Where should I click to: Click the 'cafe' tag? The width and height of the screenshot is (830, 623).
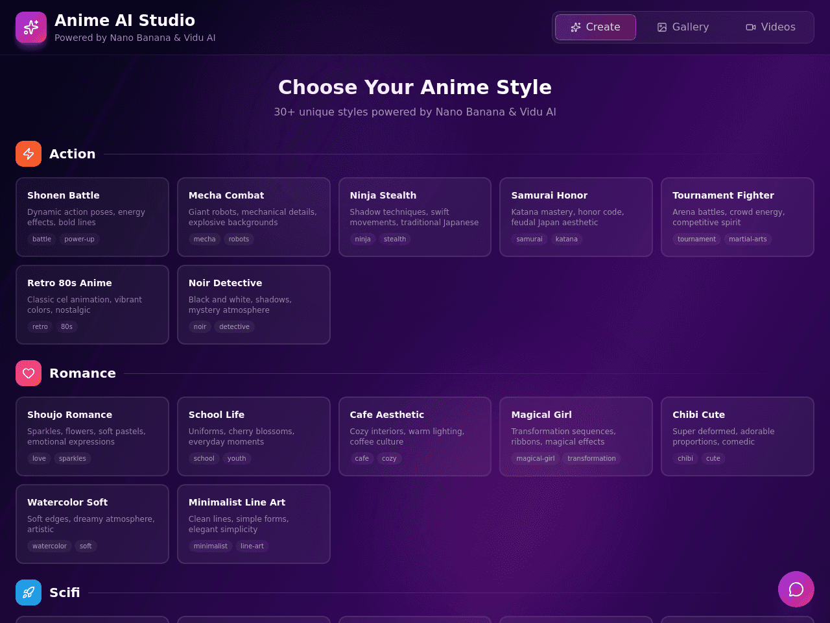pyautogui.click(x=362, y=458)
